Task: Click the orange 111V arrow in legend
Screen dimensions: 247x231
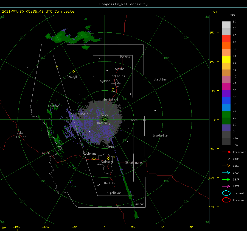Action: click(x=226, y=166)
